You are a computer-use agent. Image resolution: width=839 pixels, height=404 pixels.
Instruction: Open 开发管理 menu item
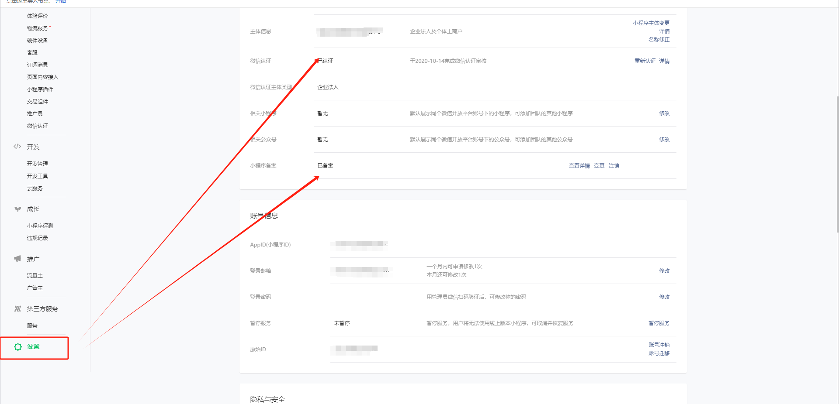pos(38,164)
